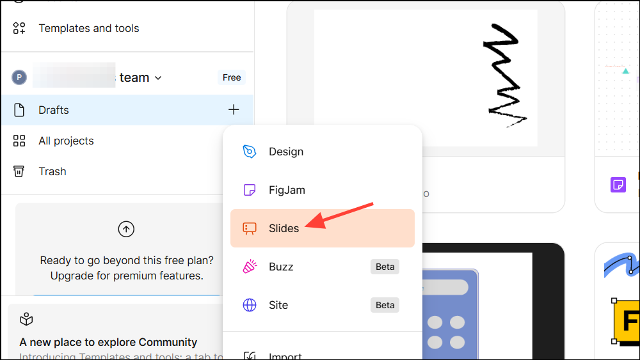Choose Import from the new file menu
Screen dimensions: 640x360
click(x=285, y=356)
